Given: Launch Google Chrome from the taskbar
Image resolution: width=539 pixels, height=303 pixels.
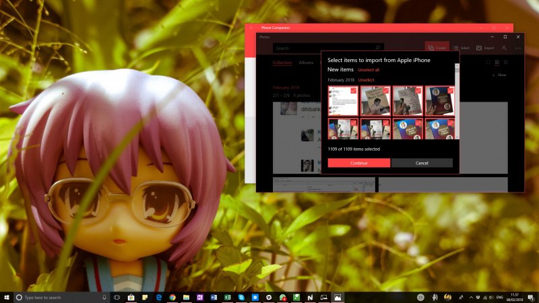Looking at the screenshot, I should (x=172, y=297).
